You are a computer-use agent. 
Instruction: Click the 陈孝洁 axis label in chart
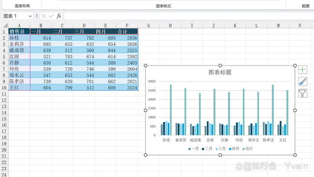[x=268, y=140]
